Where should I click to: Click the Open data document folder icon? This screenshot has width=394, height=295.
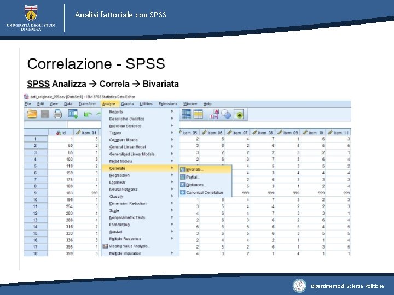click(x=32, y=114)
